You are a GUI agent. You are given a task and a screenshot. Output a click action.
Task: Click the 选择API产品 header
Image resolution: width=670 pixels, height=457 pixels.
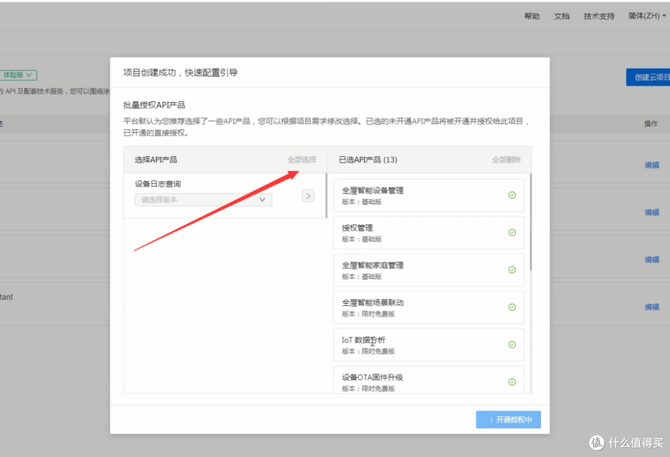[156, 160]
